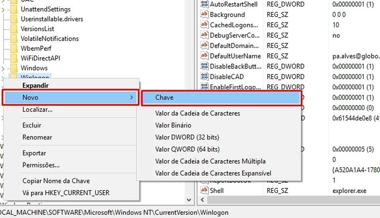Click the values pane scroll left arrow
The width and height of the screenshot is (380, 218).
pyautogui.click(x=202, y=200)
